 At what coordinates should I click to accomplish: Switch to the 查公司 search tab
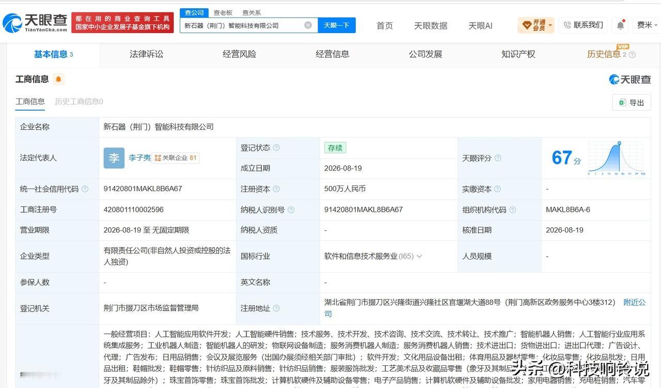click(x=194, y=12)
